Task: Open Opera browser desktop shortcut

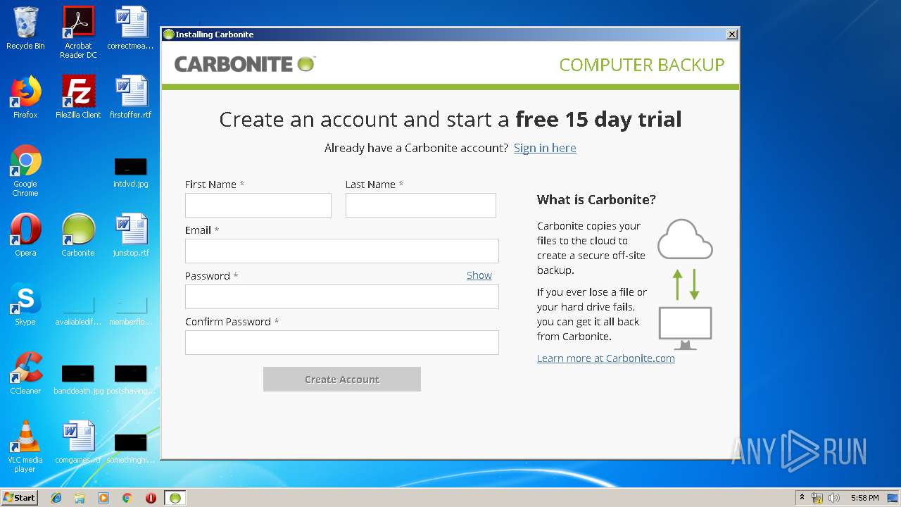Action: click(25, 235)
